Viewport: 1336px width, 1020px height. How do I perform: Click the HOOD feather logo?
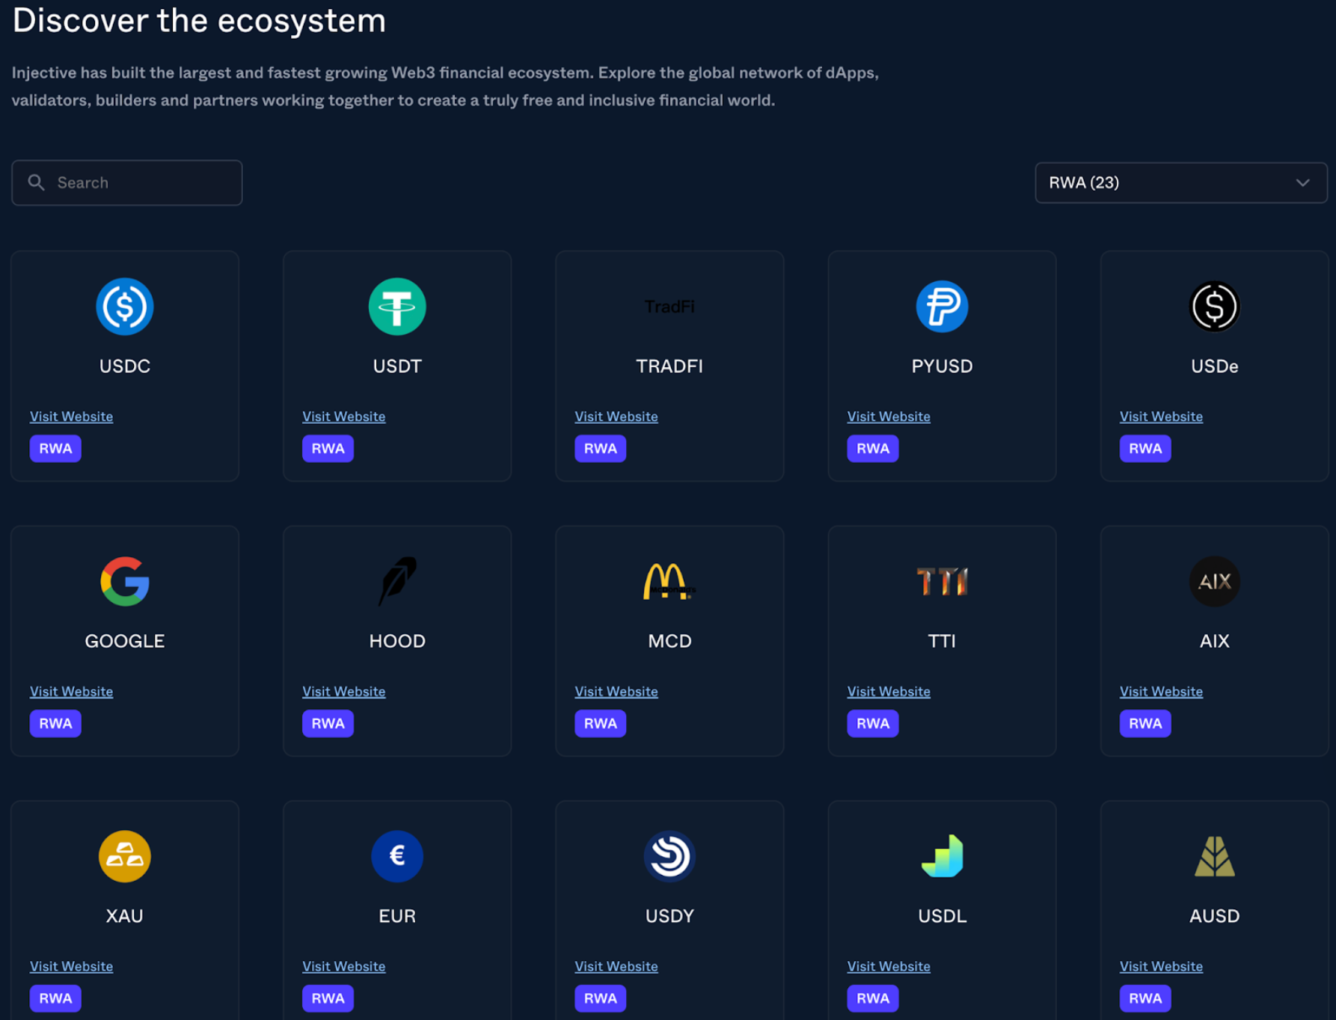(397, 581)
